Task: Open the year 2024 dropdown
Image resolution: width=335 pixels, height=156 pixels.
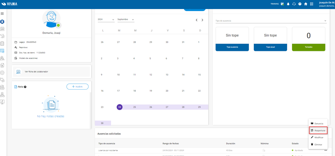Action: pyautogui.click(x=106, y=19)
